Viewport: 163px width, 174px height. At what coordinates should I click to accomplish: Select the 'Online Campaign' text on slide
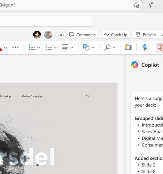pyautogui.click(x=32, y=96)
